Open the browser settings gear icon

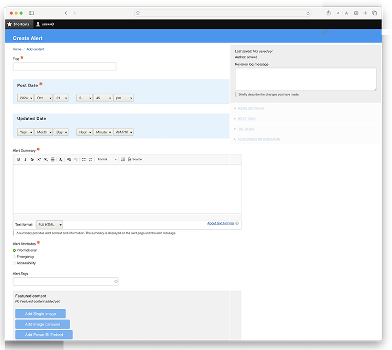tap(356, 13)
